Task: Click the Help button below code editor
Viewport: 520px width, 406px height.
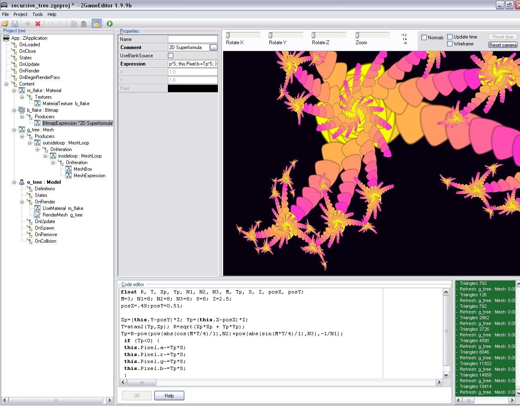Action: (169, 396)
